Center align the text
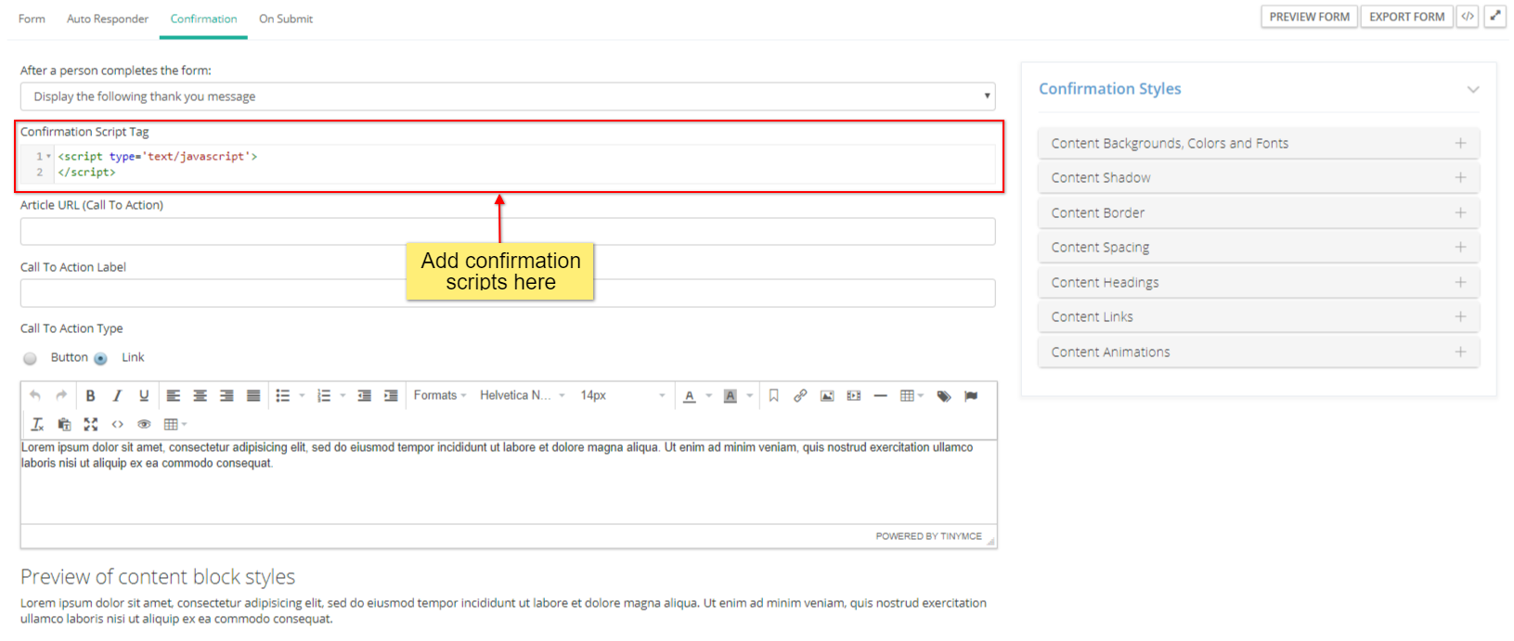Image resolution: width=1514 pixels, height=641 pixels. click(200, 396)
